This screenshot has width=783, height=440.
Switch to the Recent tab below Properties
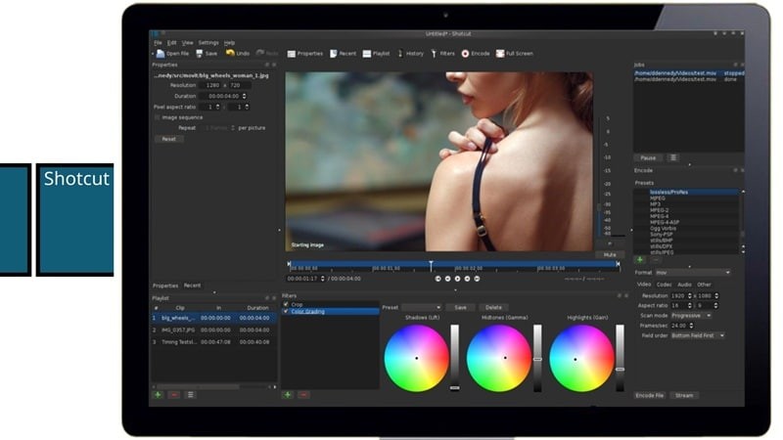pos(192,286)
